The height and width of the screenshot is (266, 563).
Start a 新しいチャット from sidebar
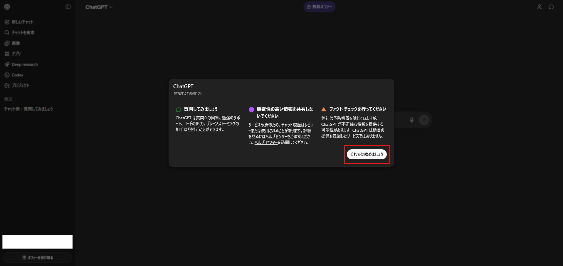[x=19, y=22]
